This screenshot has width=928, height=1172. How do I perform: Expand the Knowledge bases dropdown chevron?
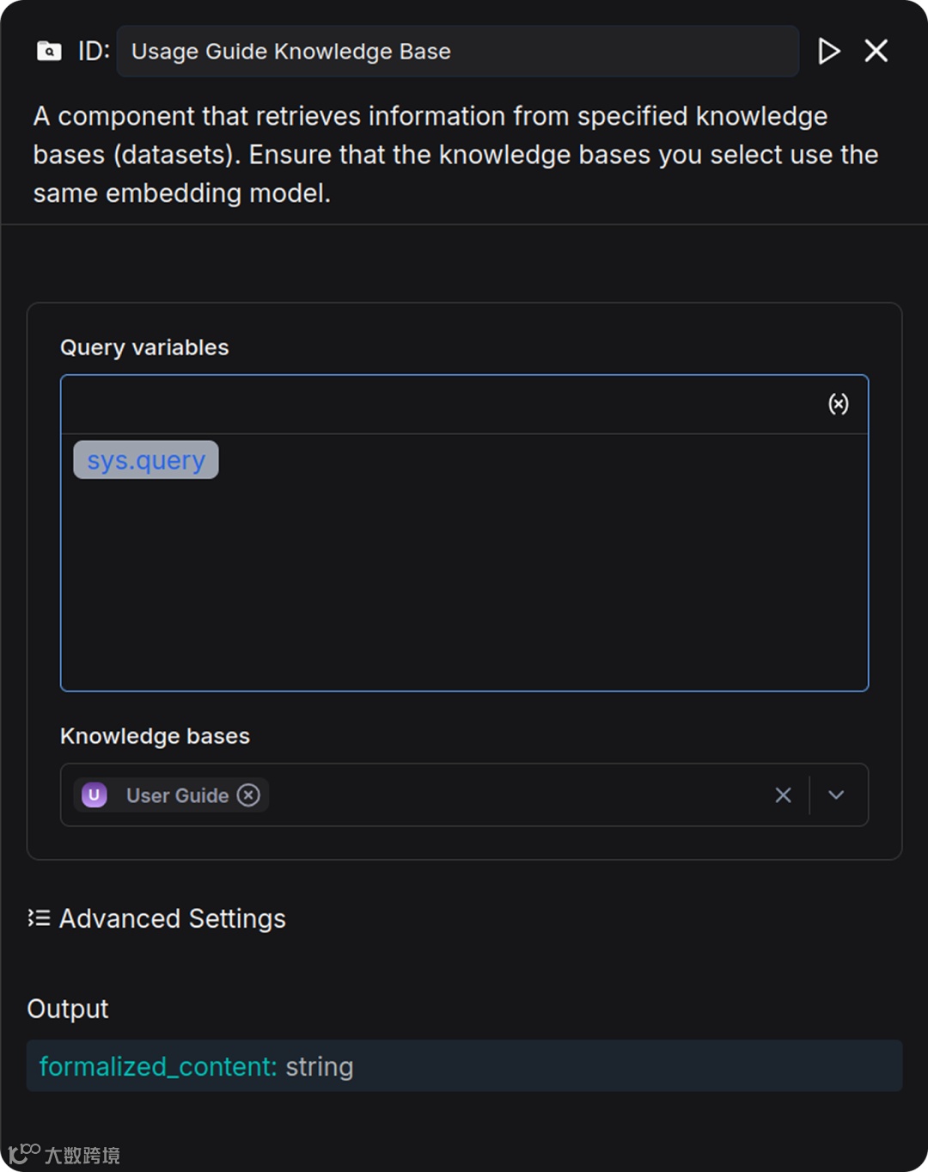click(x=836, y=795)
